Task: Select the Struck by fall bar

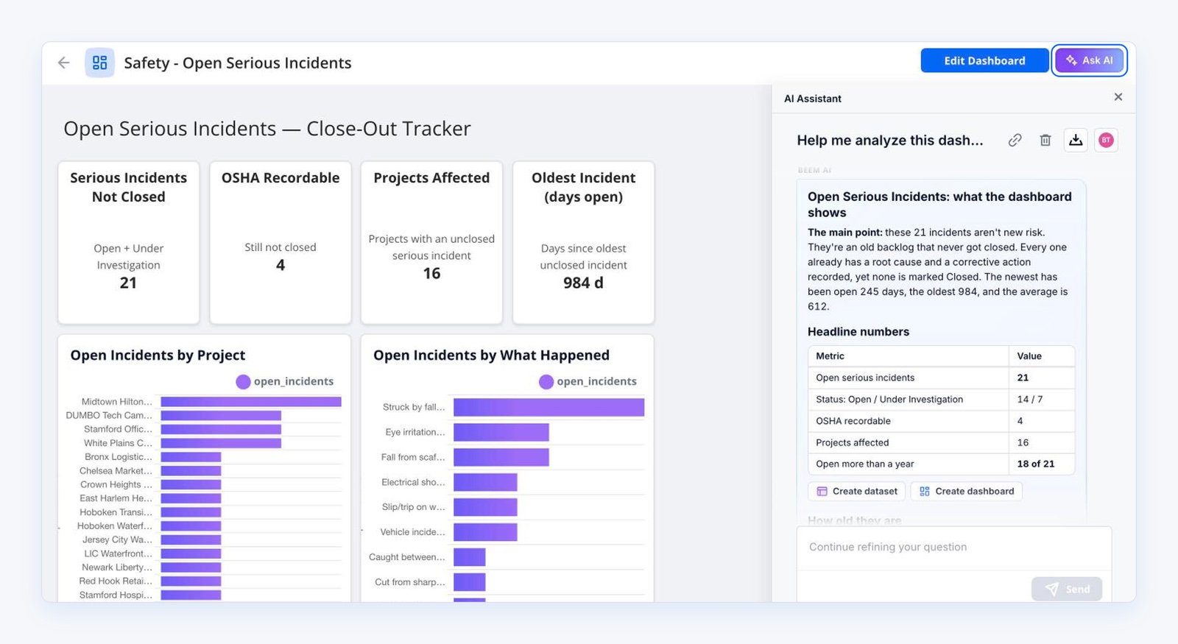Action: click(549, 407)
